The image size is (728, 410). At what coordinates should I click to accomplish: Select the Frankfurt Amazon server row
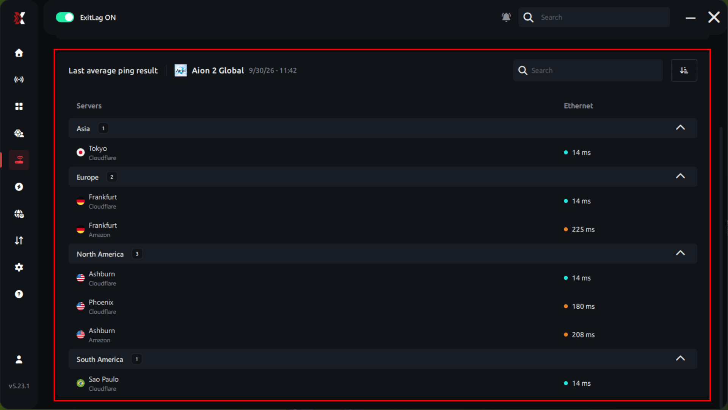pyautogui.click(x=383, y=230)
